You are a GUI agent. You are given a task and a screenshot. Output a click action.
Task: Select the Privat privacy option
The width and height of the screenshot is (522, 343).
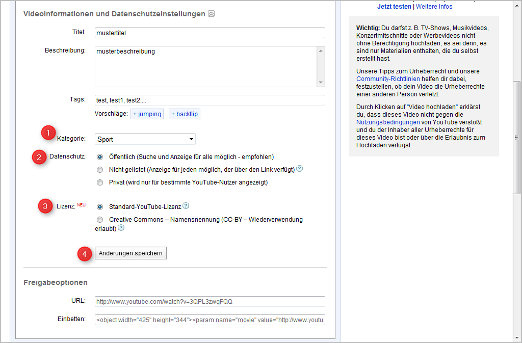99,182
